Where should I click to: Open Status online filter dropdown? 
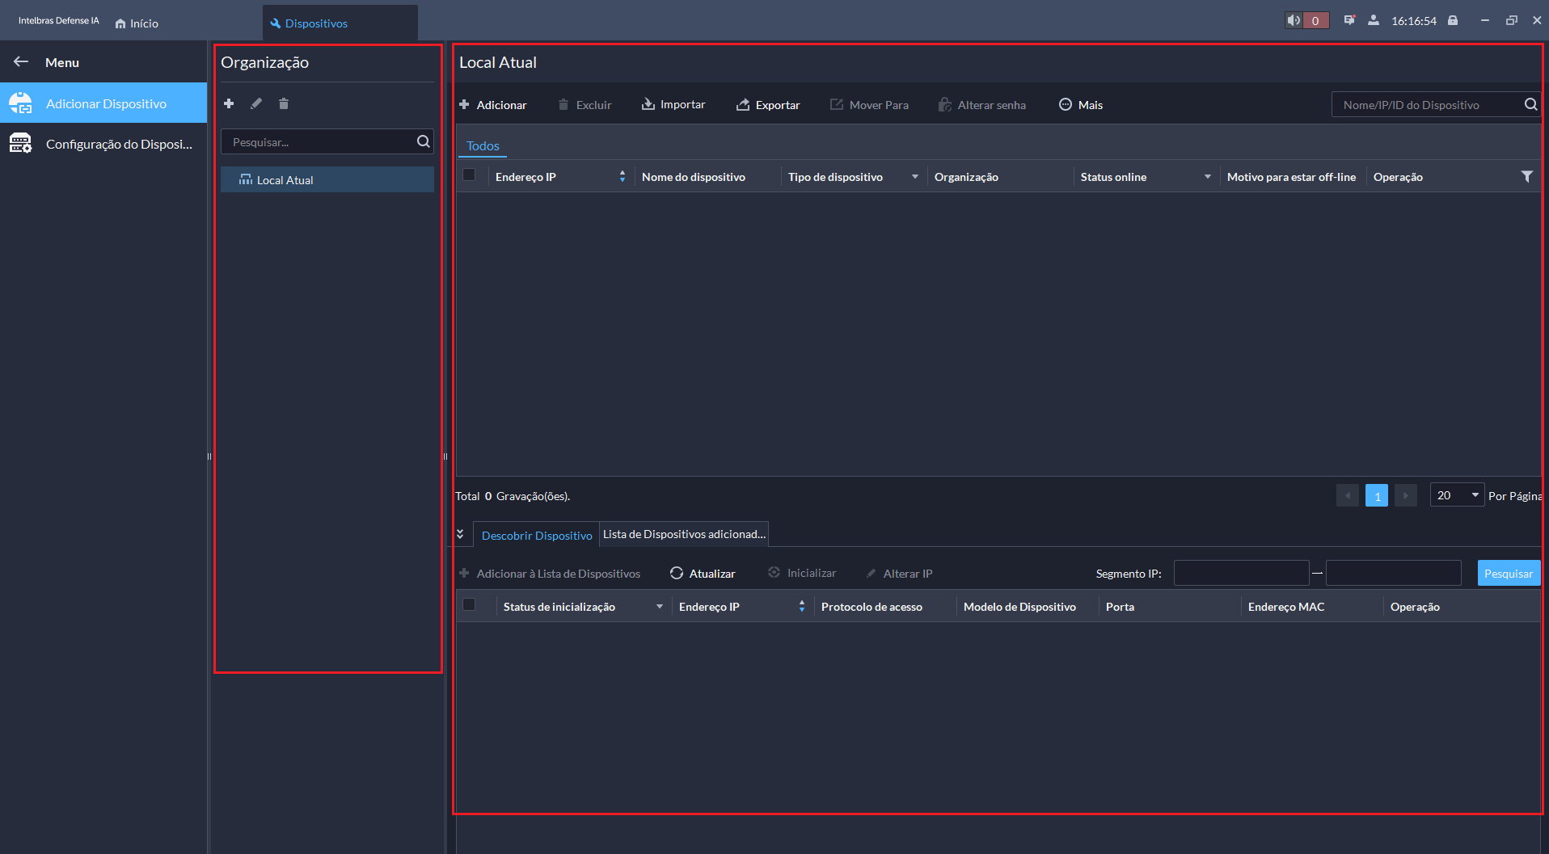tap(1208, 177)
